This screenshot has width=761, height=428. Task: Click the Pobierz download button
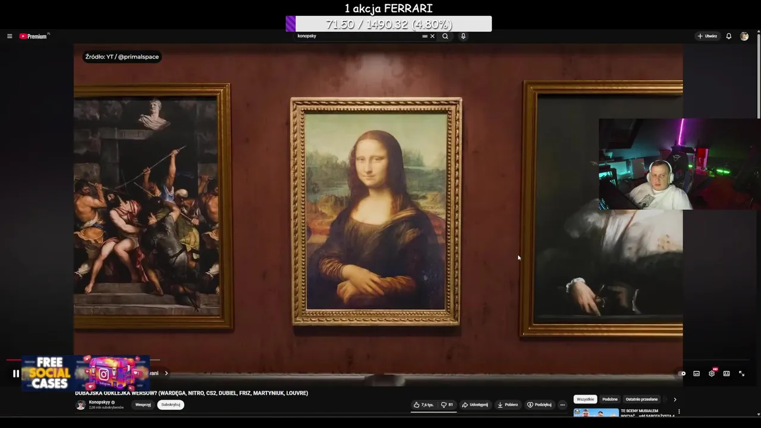[508, 405]
